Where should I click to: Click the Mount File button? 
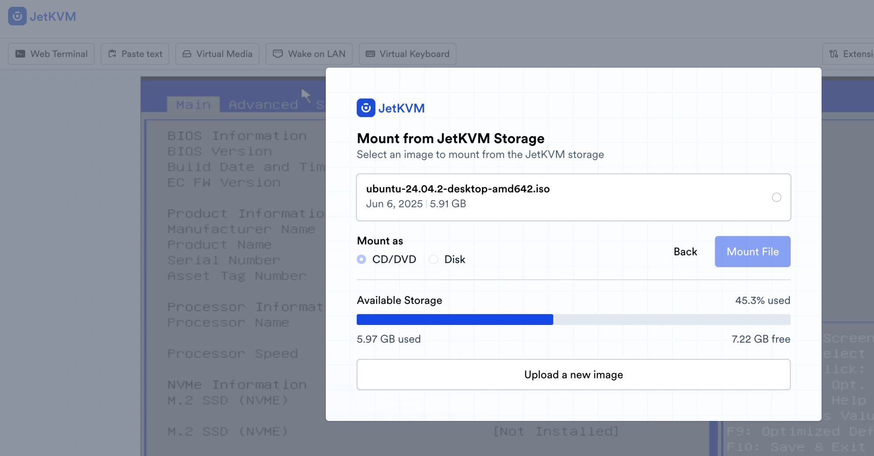pyautogui.click(x=753, y=252)
